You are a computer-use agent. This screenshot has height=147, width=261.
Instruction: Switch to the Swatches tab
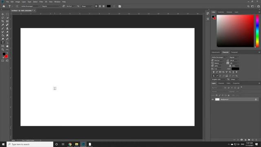click(x=221, y=12)
